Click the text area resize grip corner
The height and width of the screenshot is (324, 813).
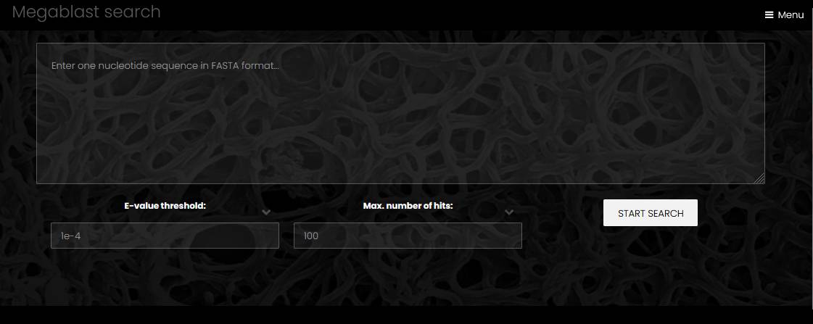[x=759, y=178]
